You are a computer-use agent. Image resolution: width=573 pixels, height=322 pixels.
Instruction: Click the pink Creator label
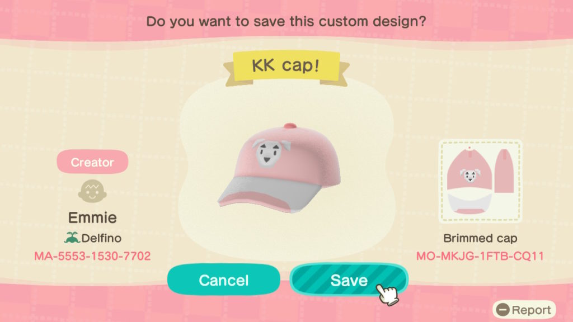click(92, 162)
